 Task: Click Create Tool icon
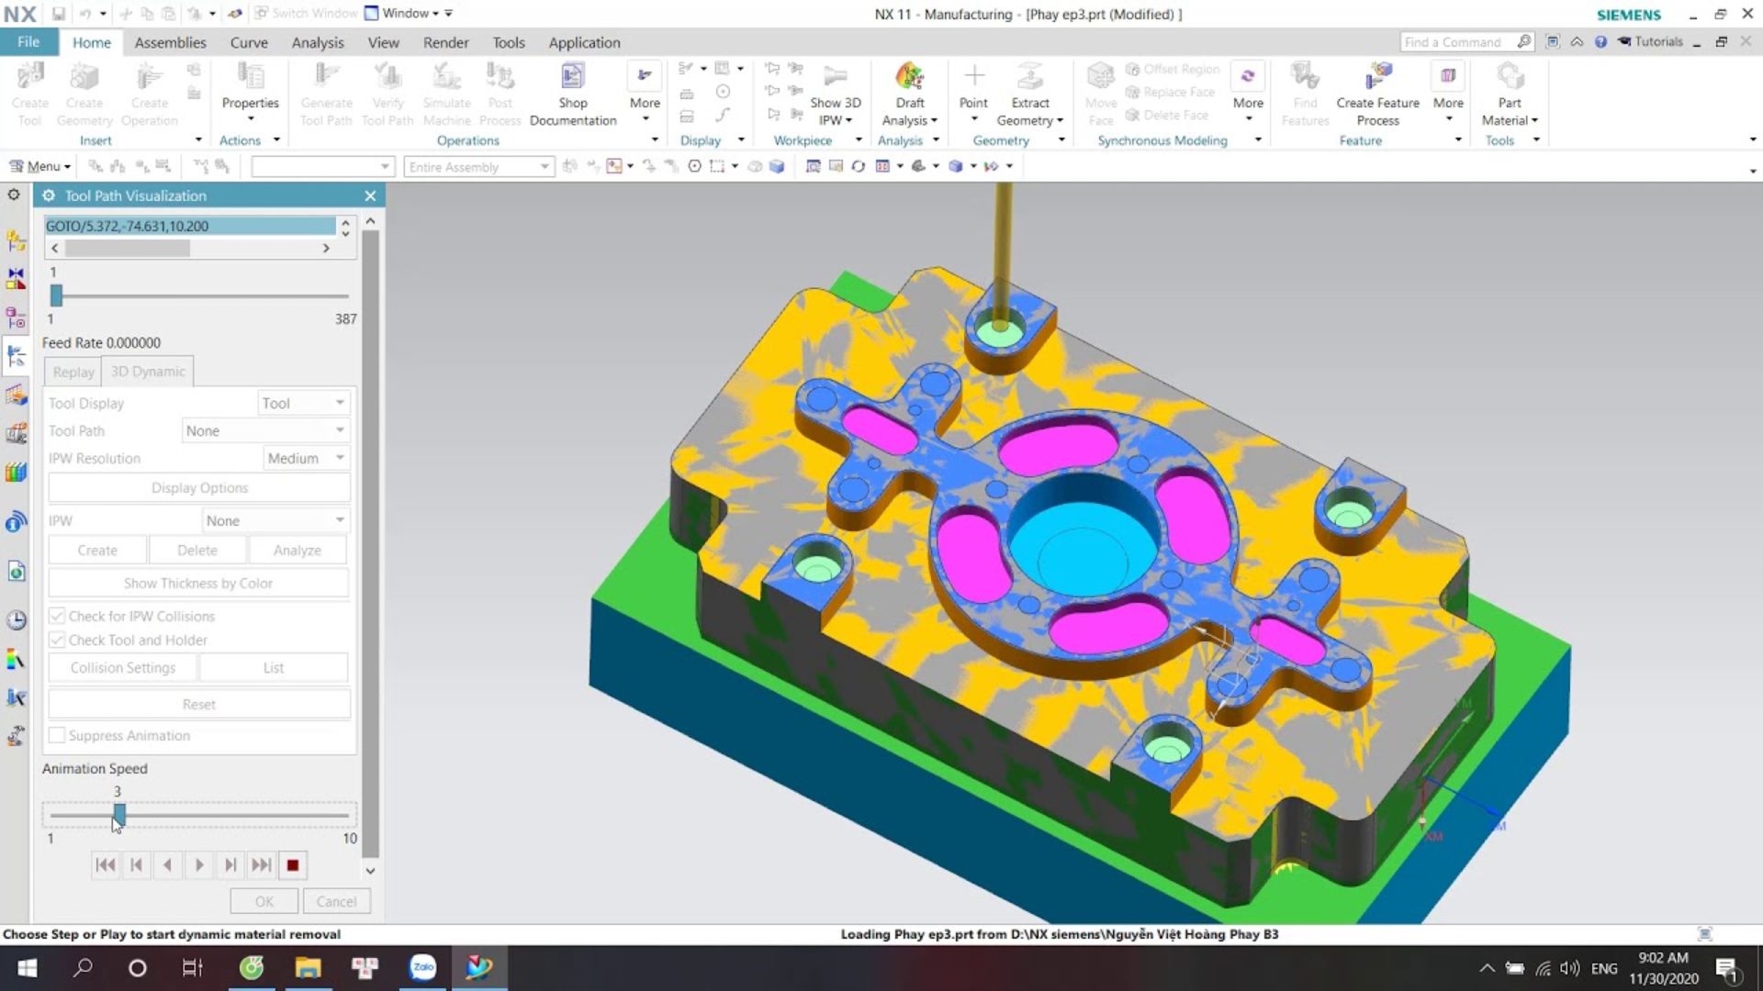click(x=29, y=95)
